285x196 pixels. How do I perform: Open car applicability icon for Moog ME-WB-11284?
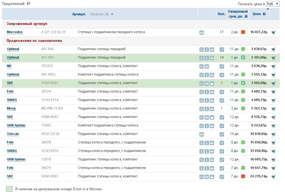pos(212,109)
